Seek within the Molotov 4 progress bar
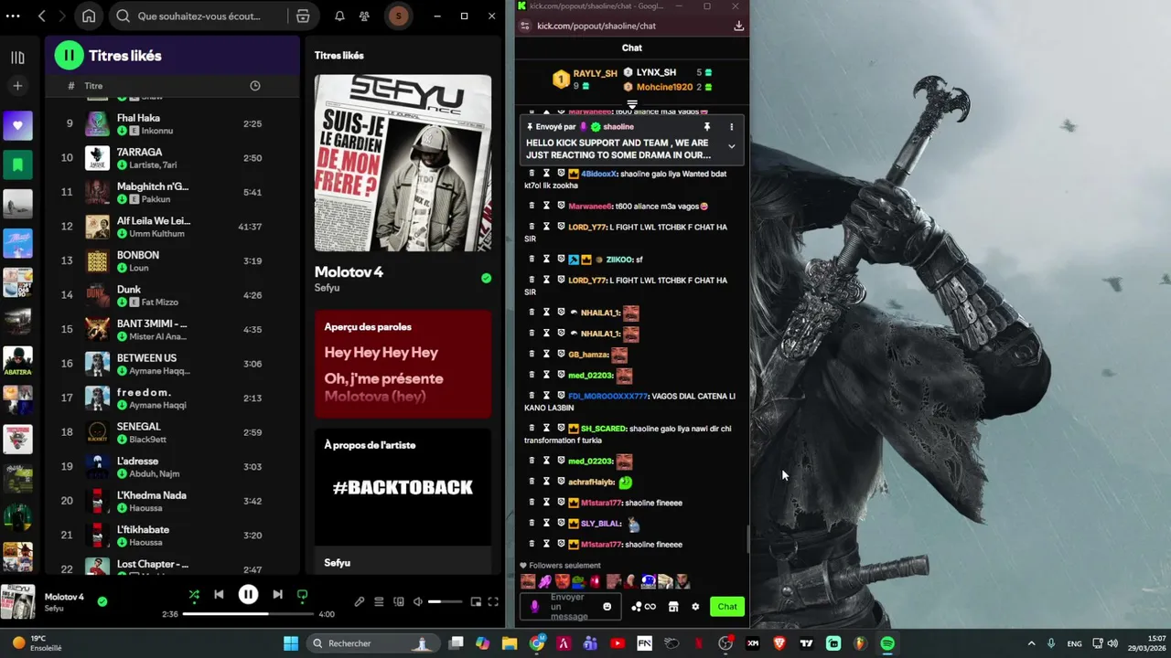 (x=247, y=614)
